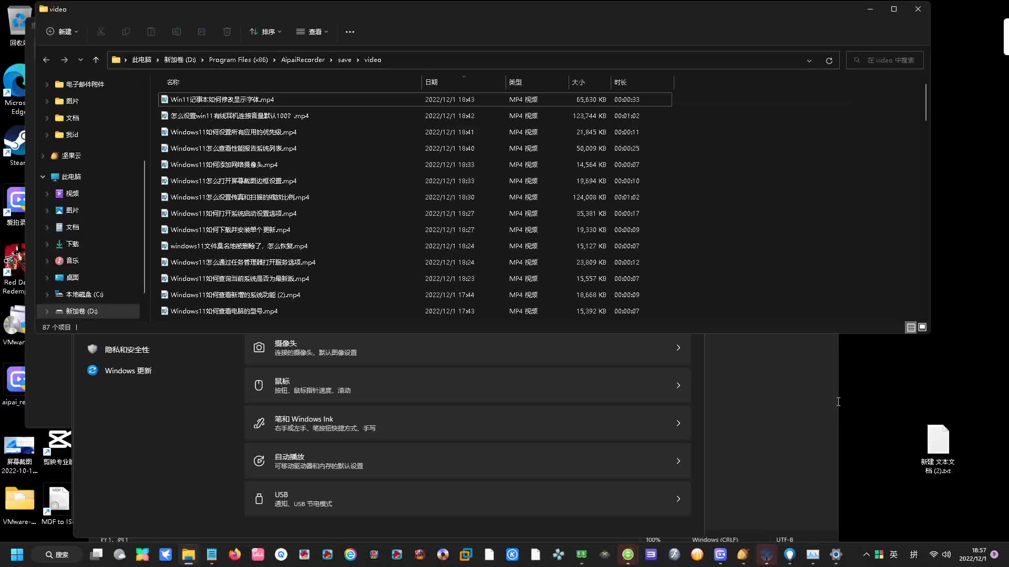The image size is (1009, 567).
Task: Select file Windows11如何查看电脑的型号.mp4
Action: pos(415,311)
